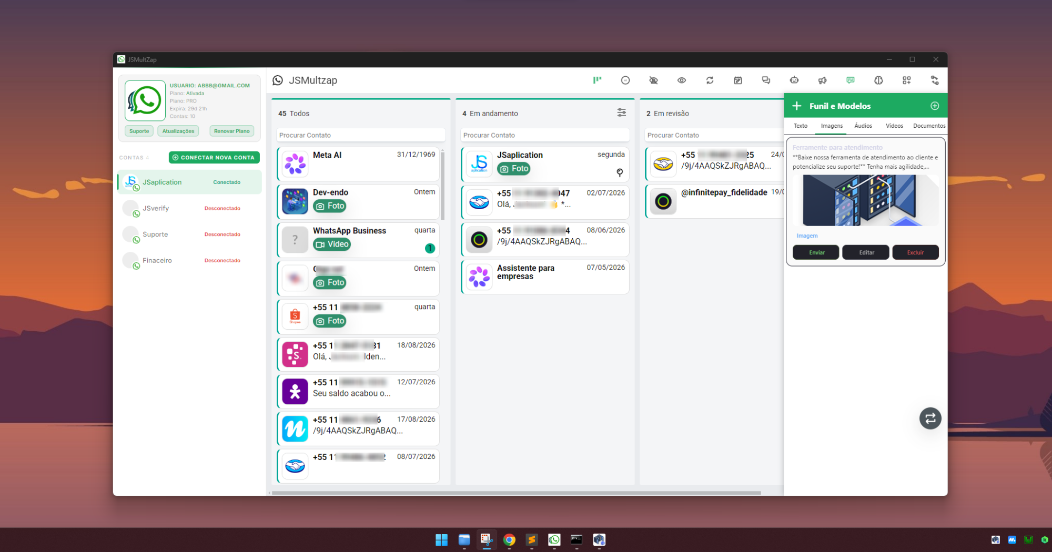Open Chrome from the taskbar
1052x552 pixels.
point(509,540)
